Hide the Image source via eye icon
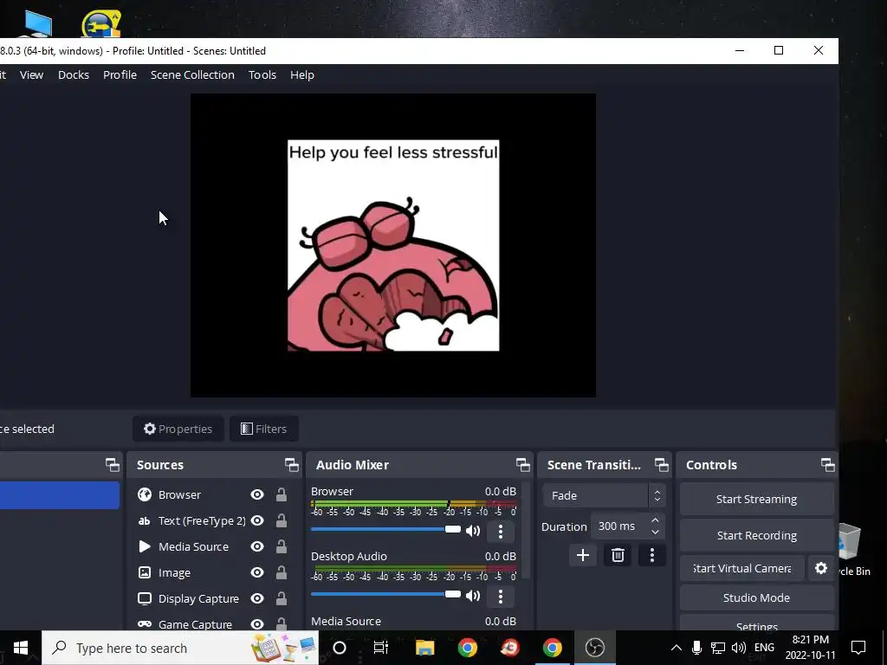Image resolution: width=887 pixels, height=665 pixels. click(257, 573)
